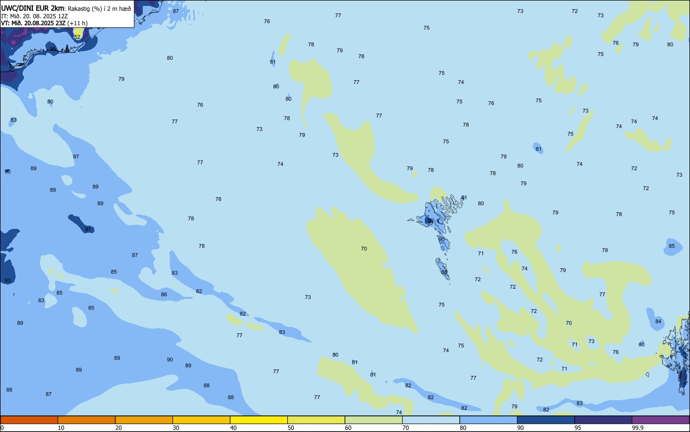Select the 'Rakastig (%) í 2 m hæð' label
690x432 pixels.
[99, 9]
